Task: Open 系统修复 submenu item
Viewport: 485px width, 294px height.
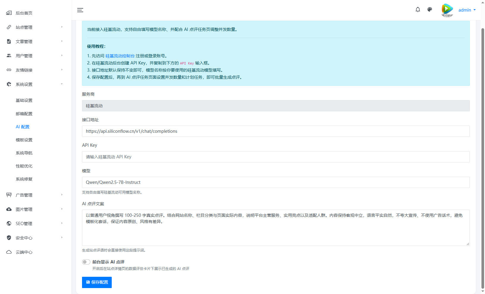Action: click(x=24, y=179)
